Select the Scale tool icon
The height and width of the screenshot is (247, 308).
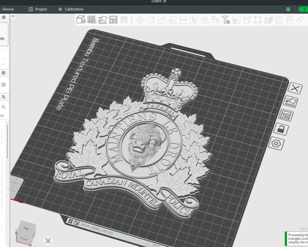(162, 20)
